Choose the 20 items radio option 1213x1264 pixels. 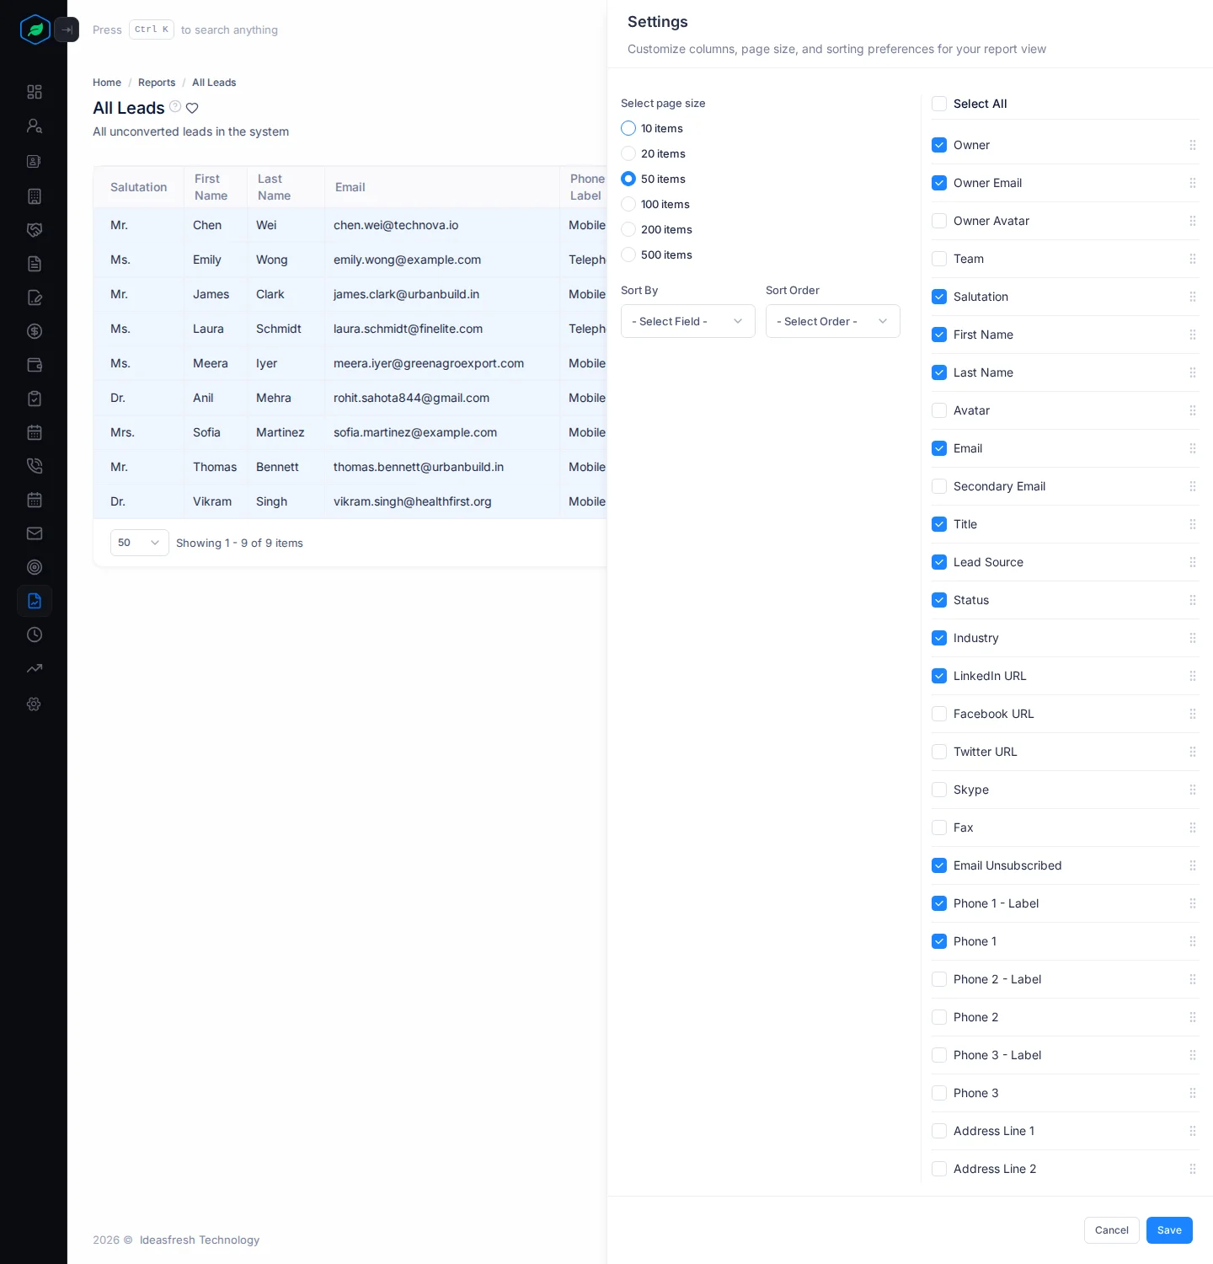click(628, 153)
